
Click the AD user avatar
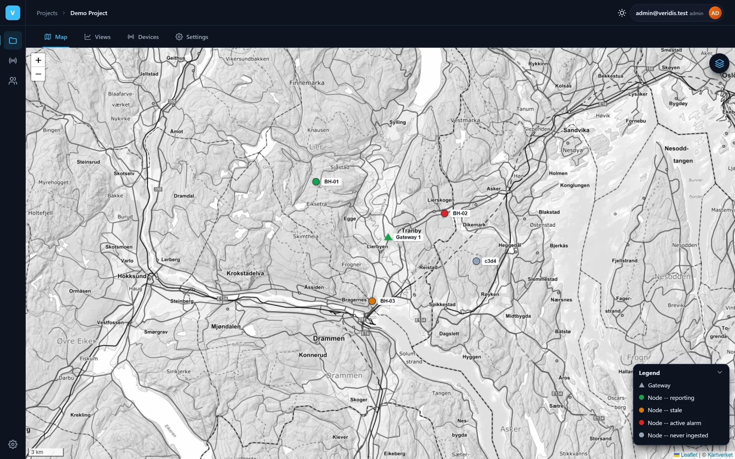point(715,13)
